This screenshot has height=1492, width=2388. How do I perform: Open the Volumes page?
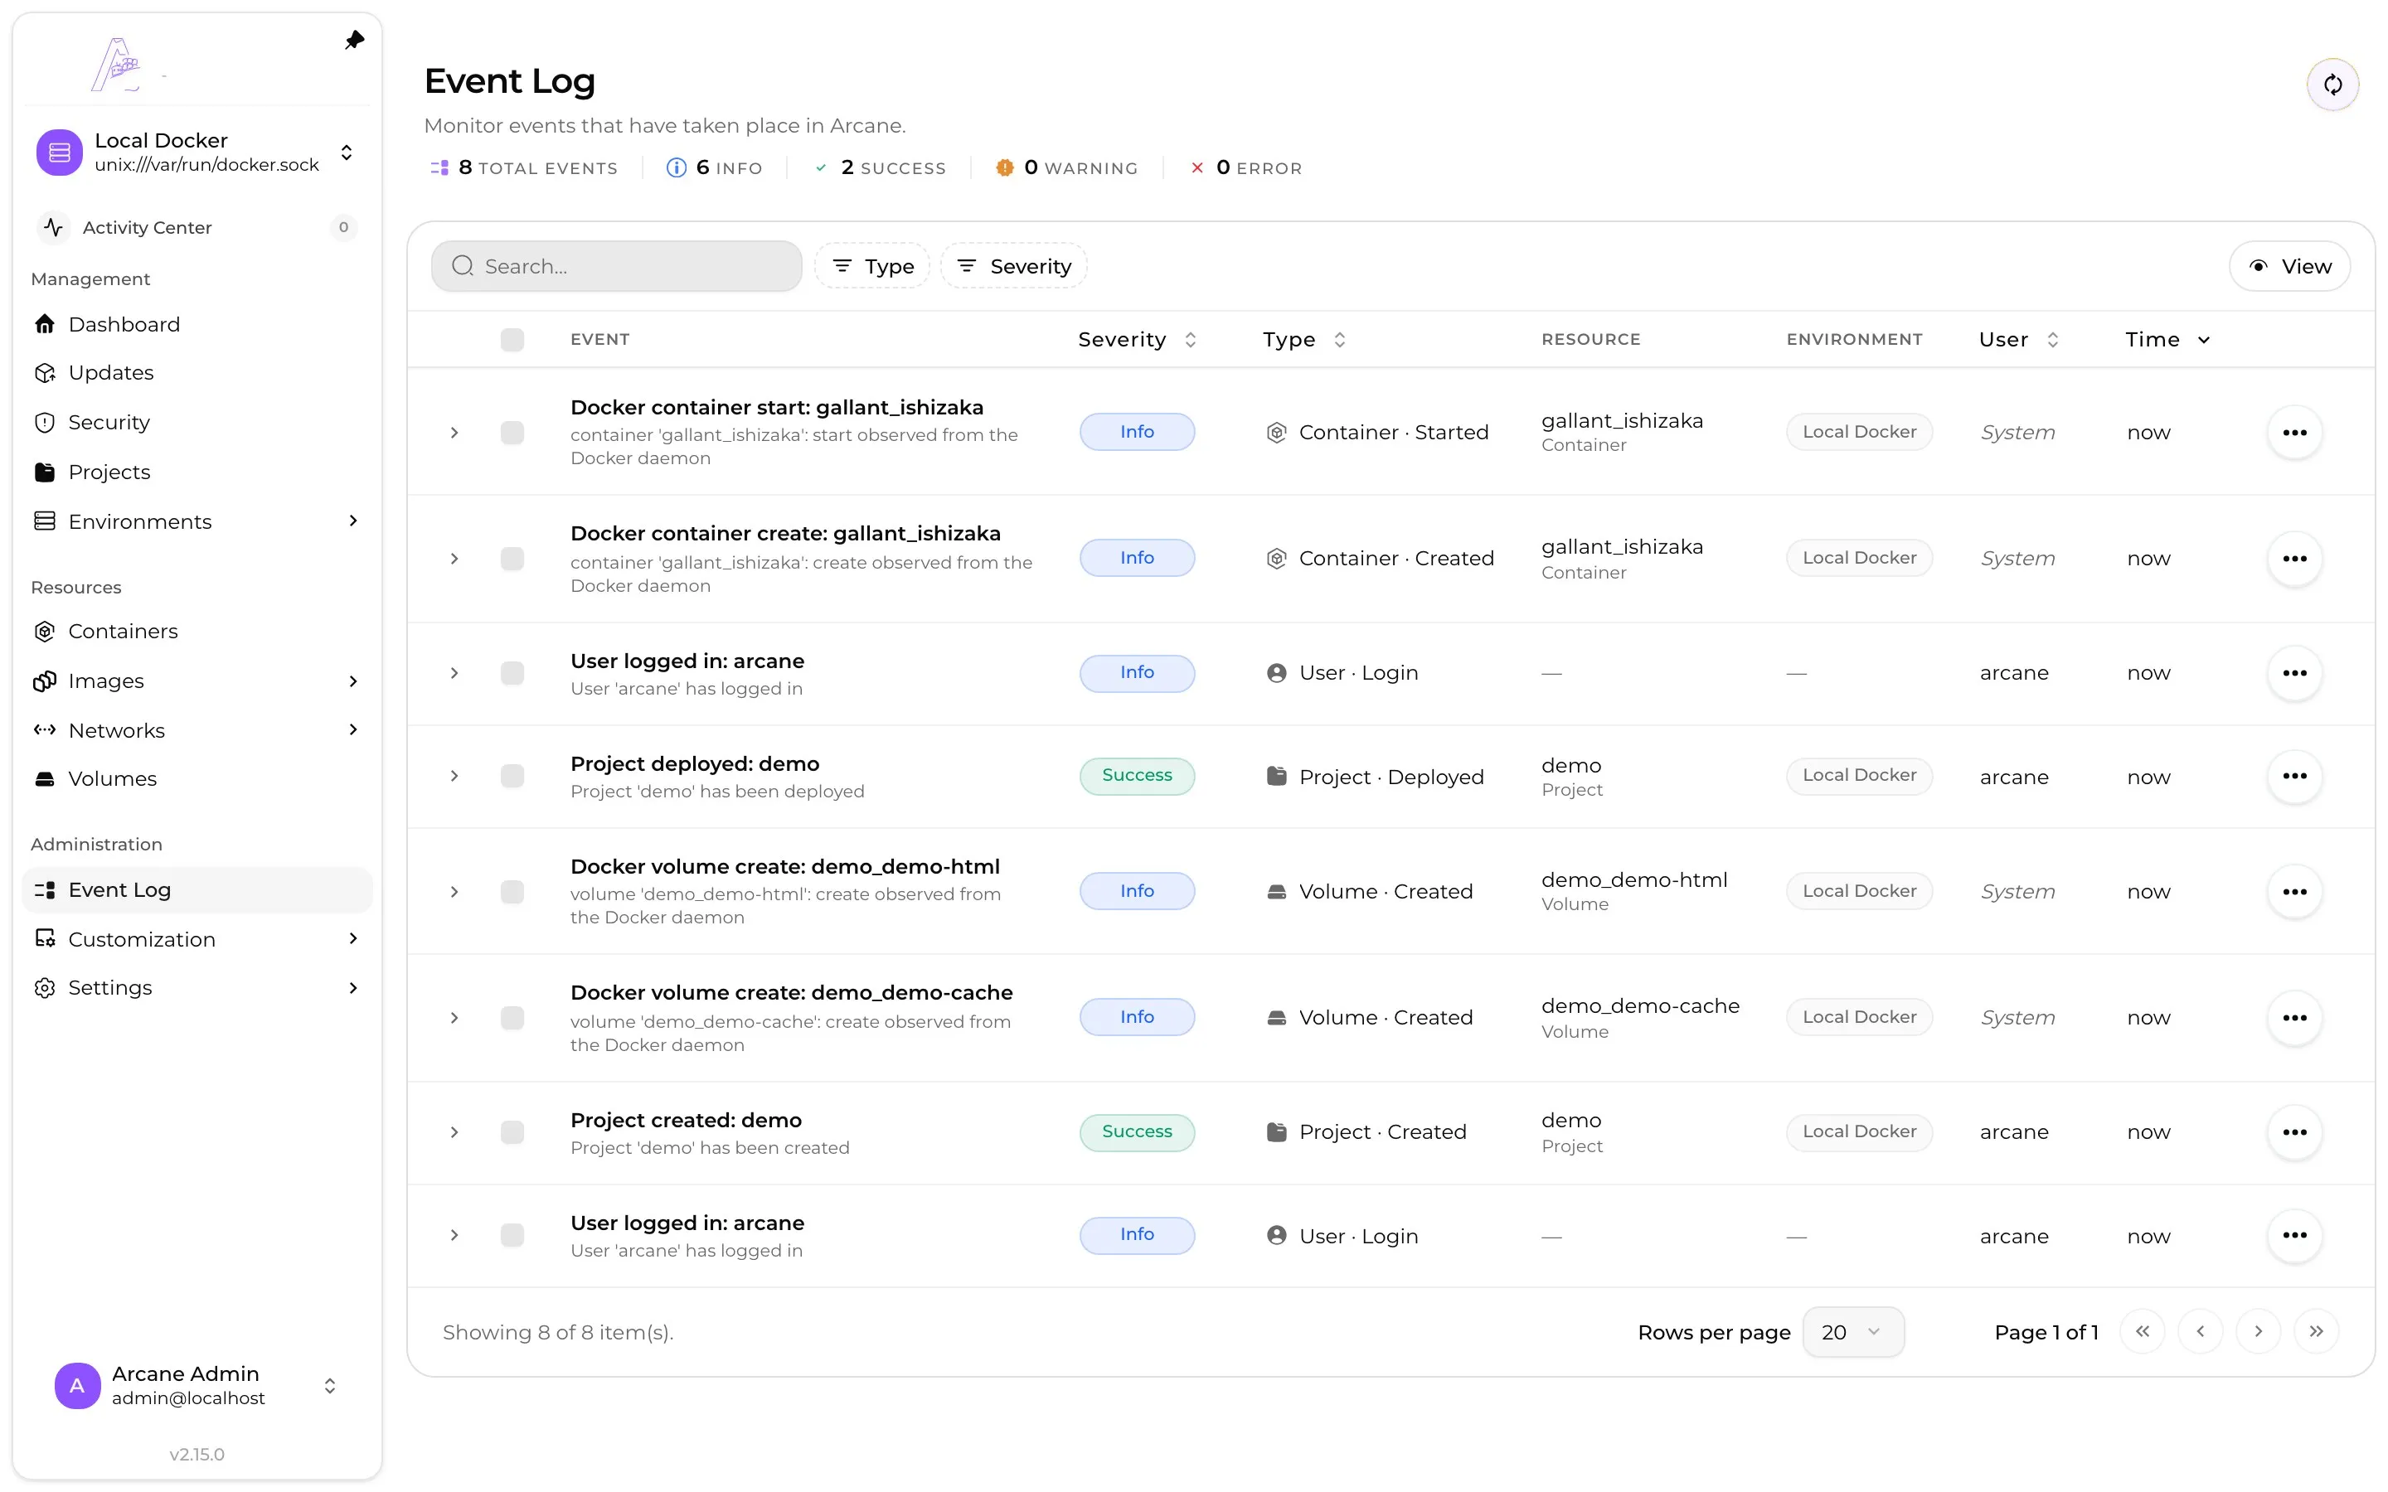click(x=197, y=778)
